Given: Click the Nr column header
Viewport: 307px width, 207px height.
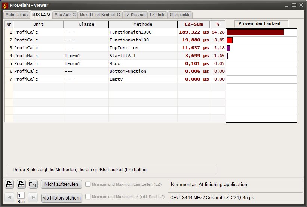Looking at the screenshot, I should (9, 24).
